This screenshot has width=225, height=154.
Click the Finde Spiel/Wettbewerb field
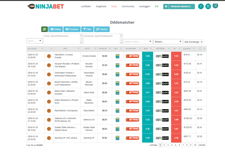(x=63, y=39)
